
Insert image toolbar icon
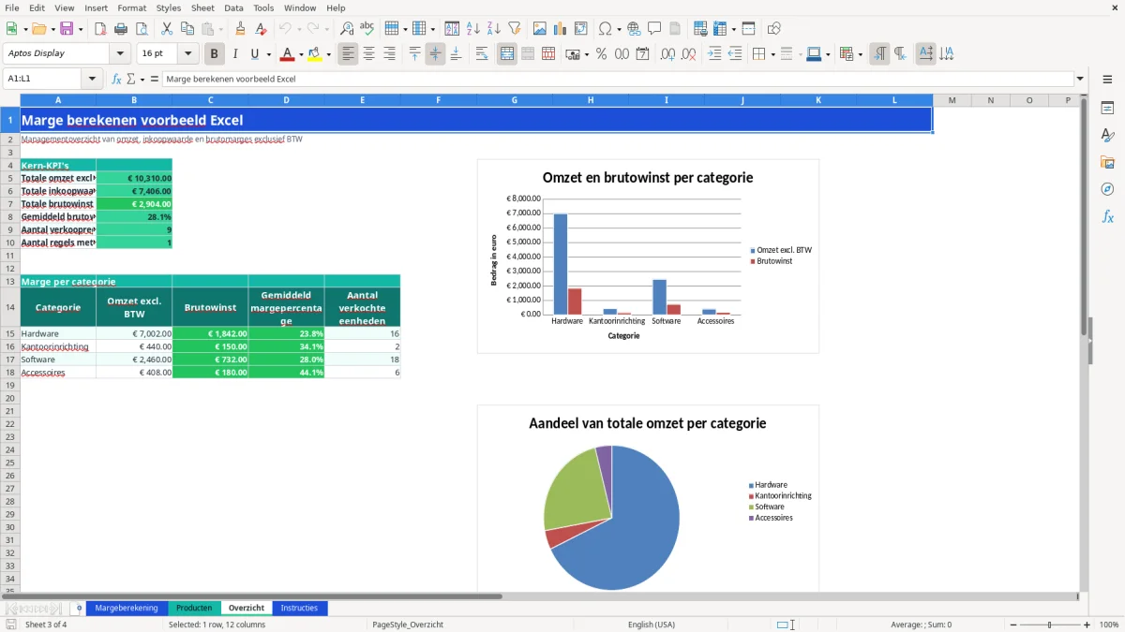[x=540, y=29]
